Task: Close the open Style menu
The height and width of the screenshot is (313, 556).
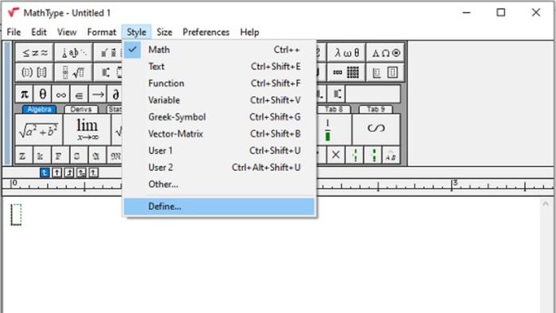Action: pyautogui.click(x=137, y=33)
